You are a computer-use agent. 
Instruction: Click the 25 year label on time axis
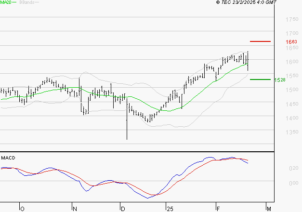coord(170,209)
